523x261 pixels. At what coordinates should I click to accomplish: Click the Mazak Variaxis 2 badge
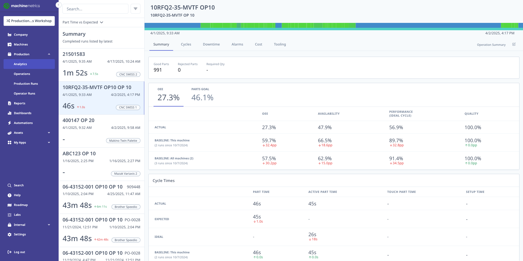tap(126, 174)
